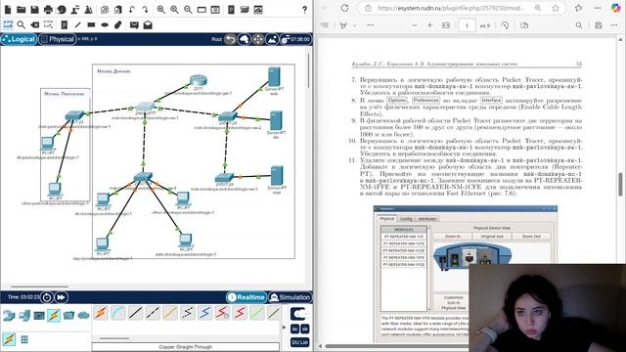
Task: Click the Move Object icon
Action: tap(258, 39)
